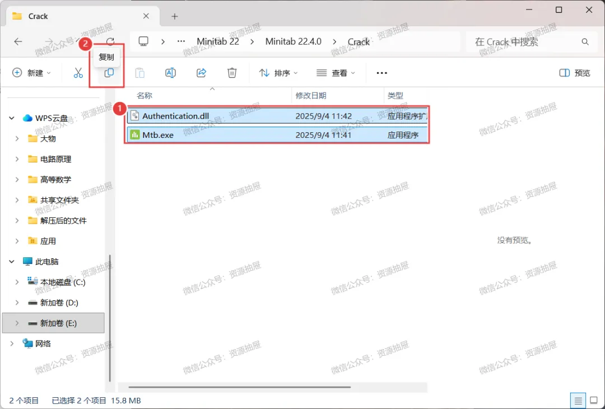This screenshot has height=409, width=605.
Task: Click the Rename icon
Action: (x=170, y=73)
